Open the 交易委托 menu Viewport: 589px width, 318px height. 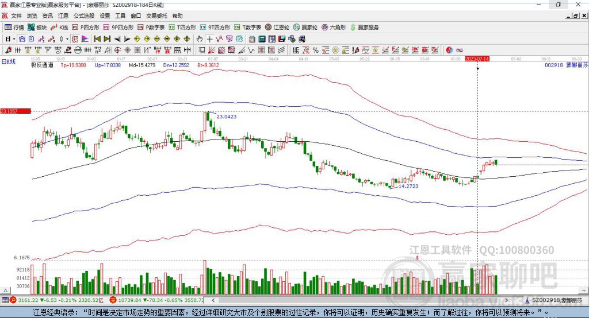[156, 15]
